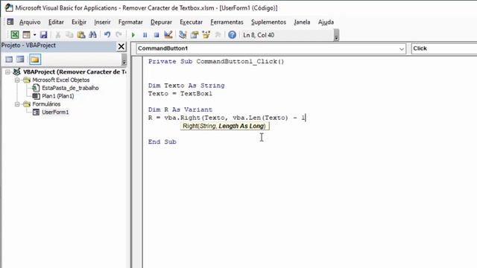This screenshot has height=268, width=477.
Task: Open the Depurar menu
Action: click(x=161, y=22)
